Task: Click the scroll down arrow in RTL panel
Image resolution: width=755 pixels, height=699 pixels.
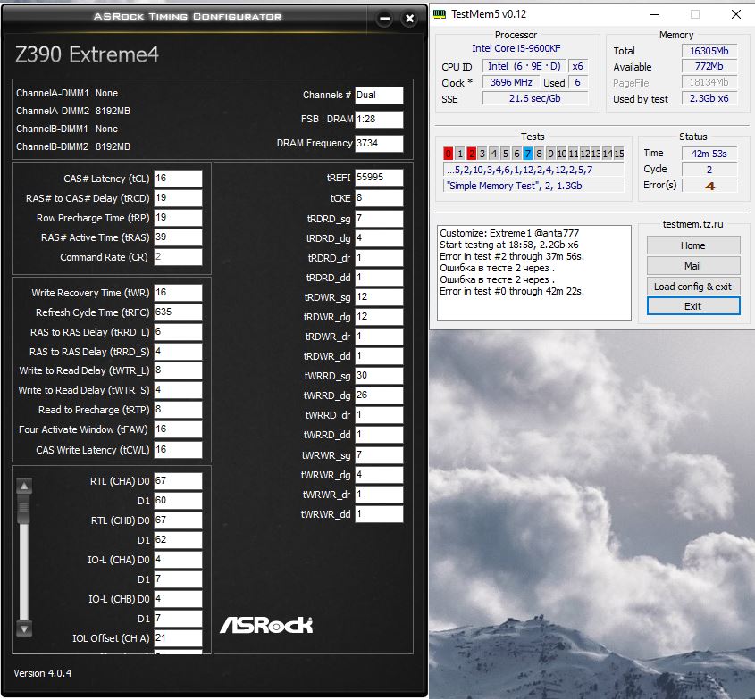Action: [x=24, y=628]
